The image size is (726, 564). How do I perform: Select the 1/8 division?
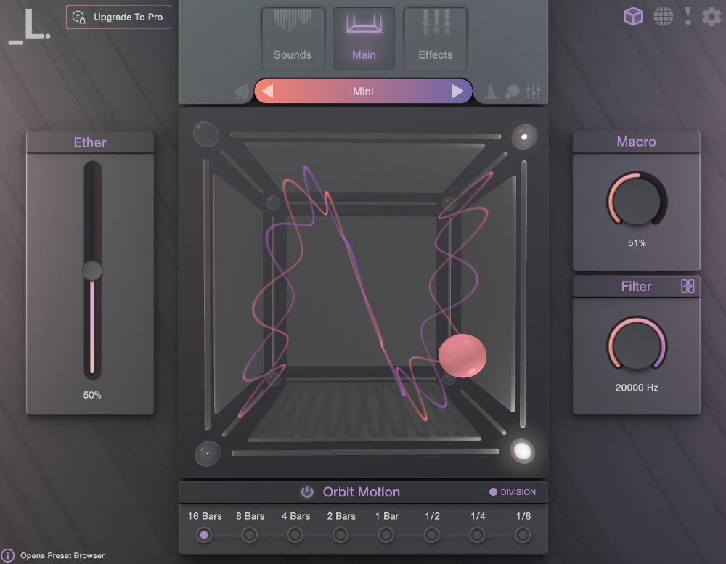tap(523, 534)
